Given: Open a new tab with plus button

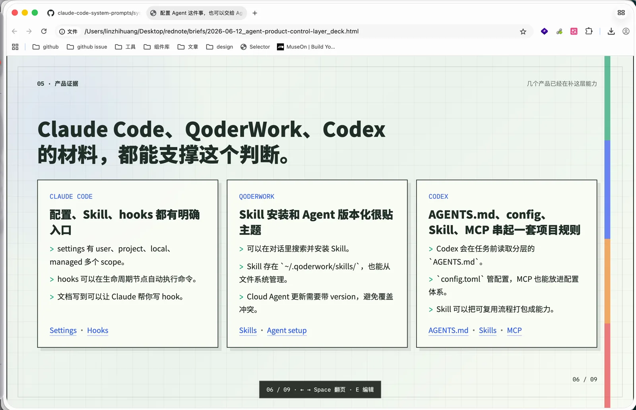Looking at the screenshot, I should point(255,13).
